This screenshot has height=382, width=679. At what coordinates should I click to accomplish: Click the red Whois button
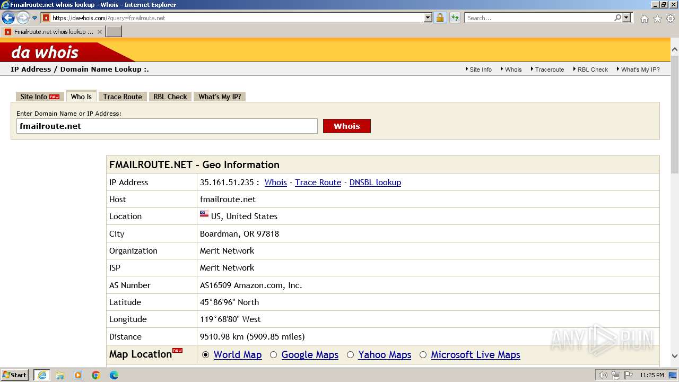point(347,126)
